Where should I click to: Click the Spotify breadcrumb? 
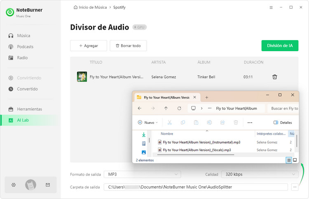(119, 7)
